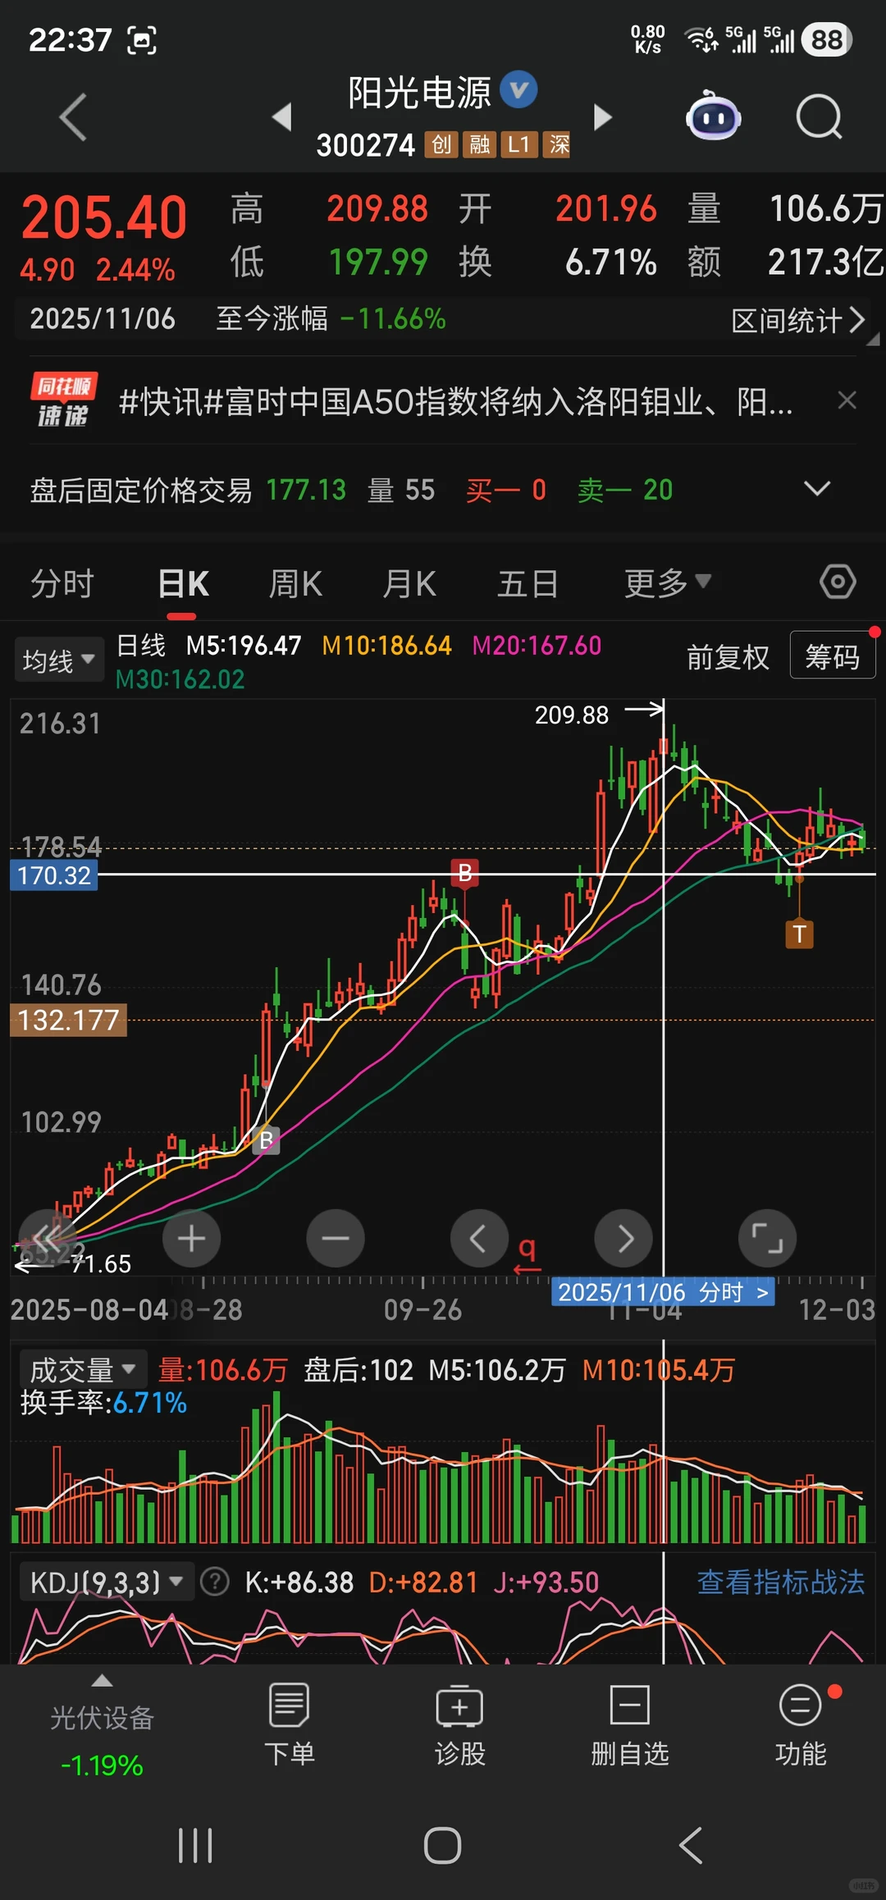Tap the red B marker on chart
This screenshot has height=1900, width=886.
(x=465, y=873)
